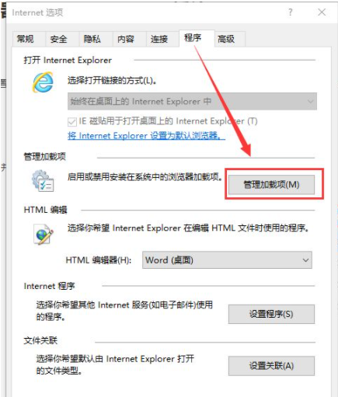Click link to set IE as default browser
The image size is (338, 397).
146,136
